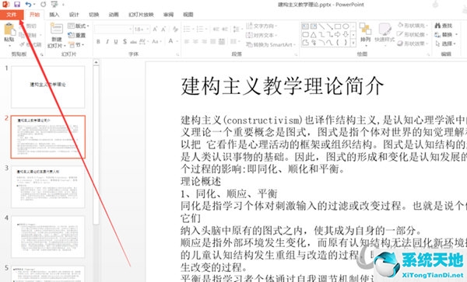
Task: Switch to the Insert (插入) tab
Action: [54, 15]
